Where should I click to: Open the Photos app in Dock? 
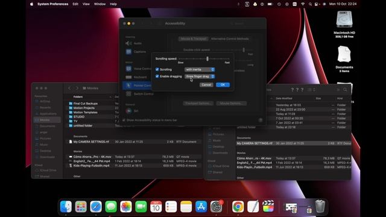point(126,206)
